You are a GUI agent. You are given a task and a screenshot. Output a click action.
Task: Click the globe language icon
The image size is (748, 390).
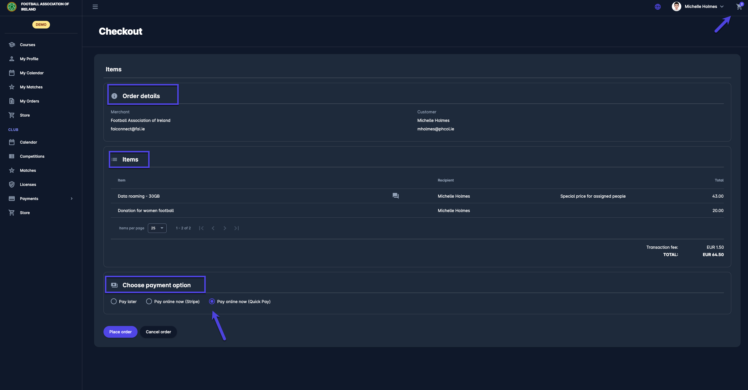pos(658,6)
